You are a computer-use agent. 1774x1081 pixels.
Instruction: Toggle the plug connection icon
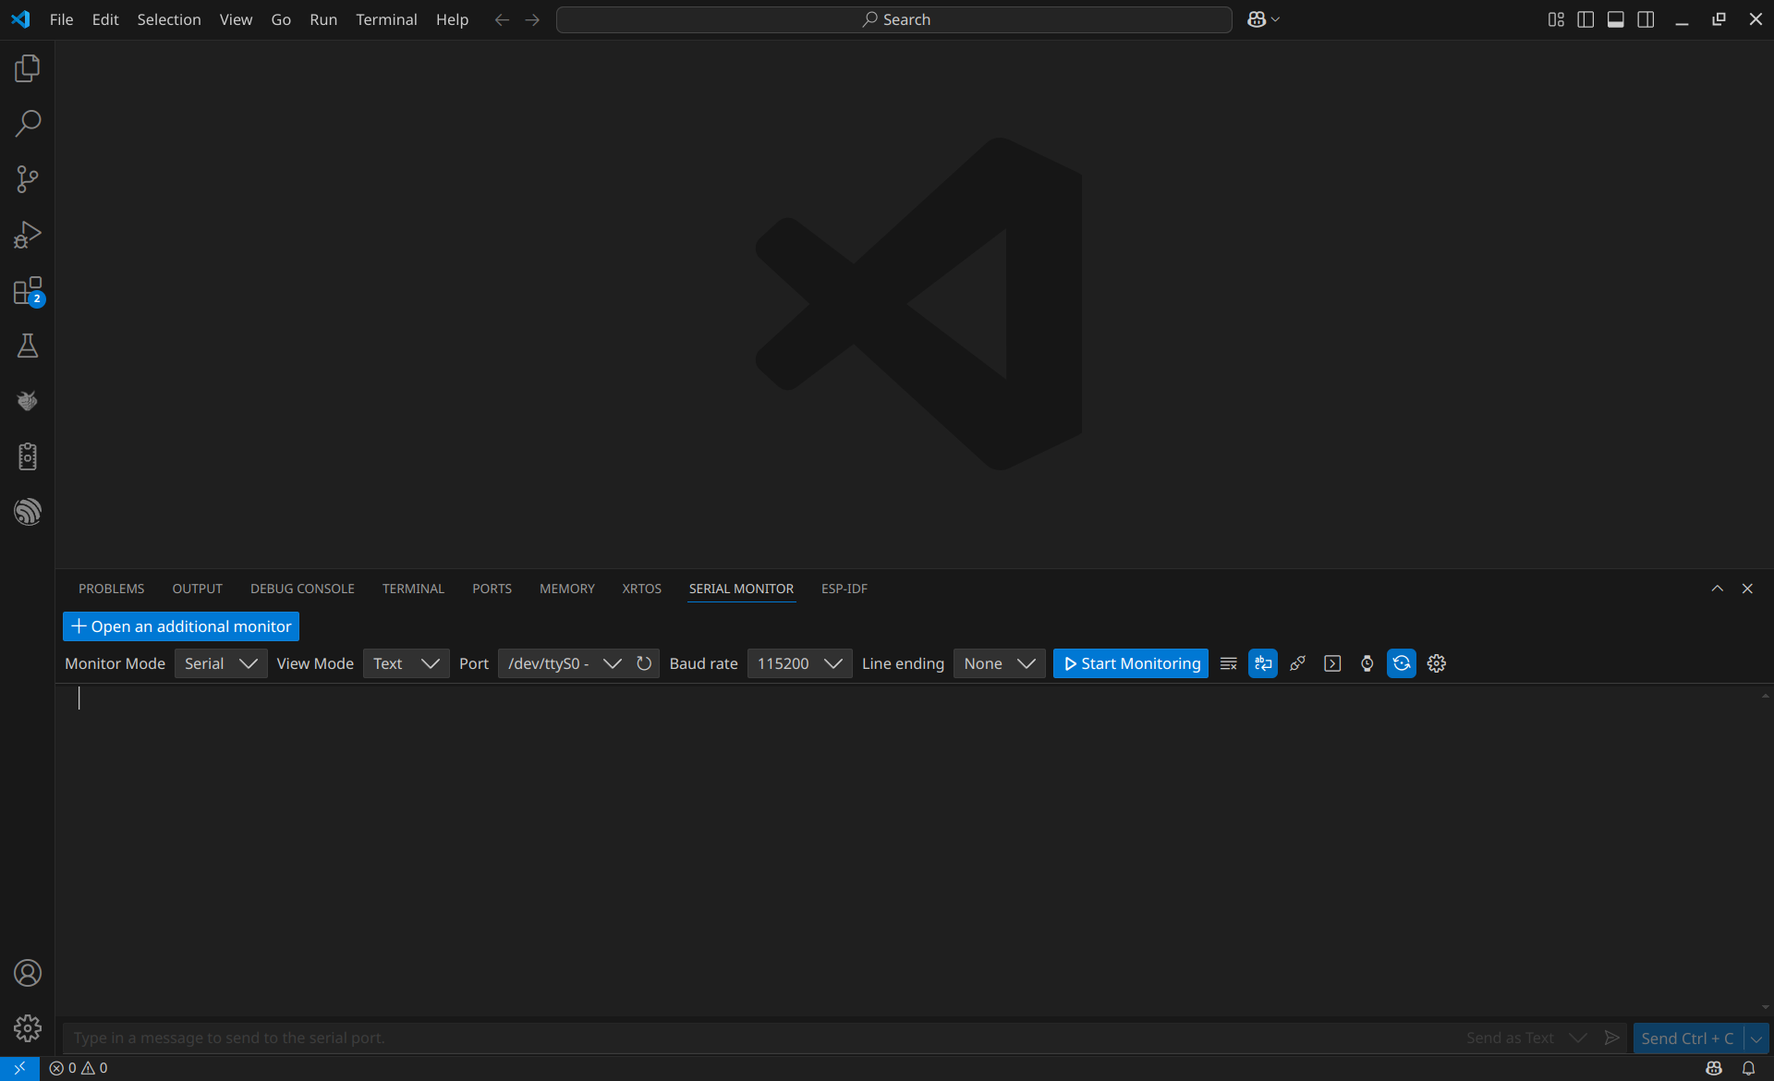(x=1297, y=663)
